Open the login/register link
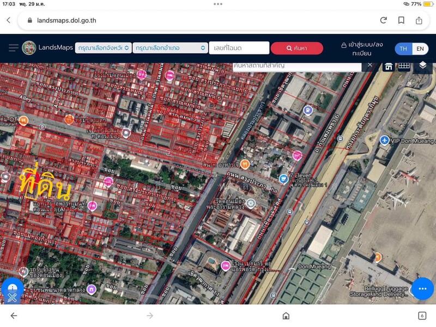This screenshot has width=436, height=327. coord(361,49)
